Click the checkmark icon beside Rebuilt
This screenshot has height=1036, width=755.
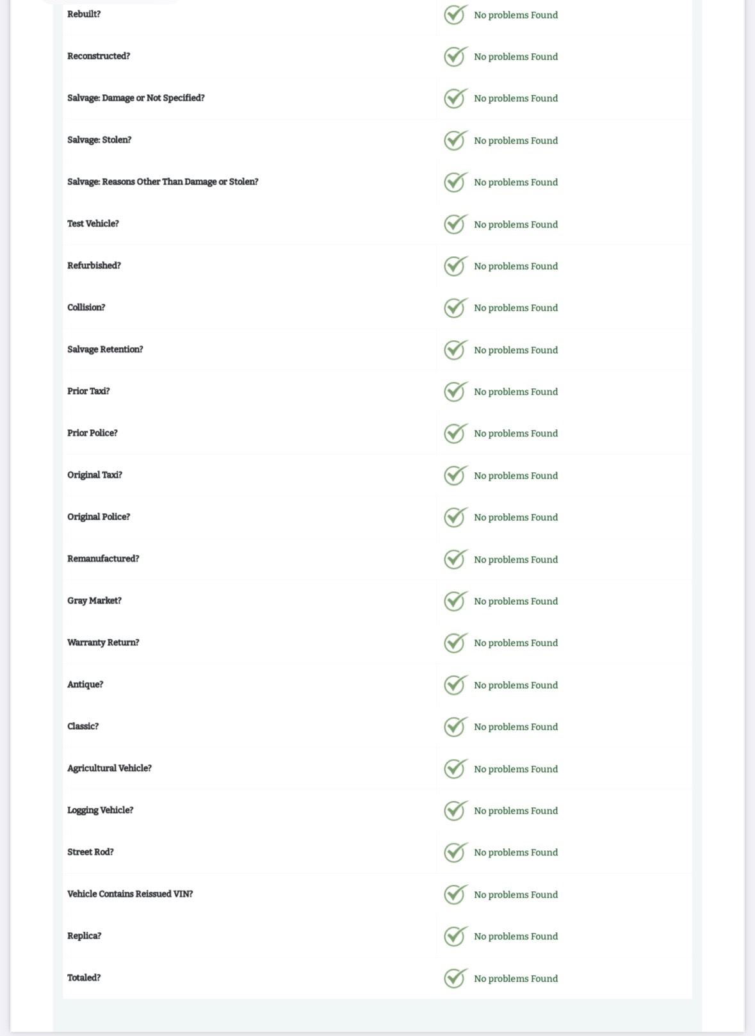point(455,15)
